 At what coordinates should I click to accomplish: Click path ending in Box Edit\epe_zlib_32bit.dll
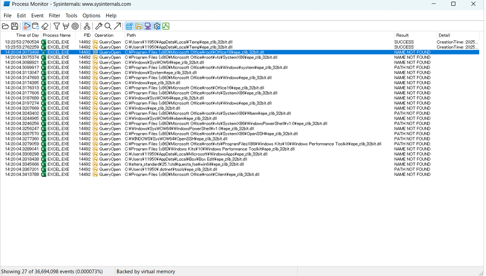coord(186,159)
